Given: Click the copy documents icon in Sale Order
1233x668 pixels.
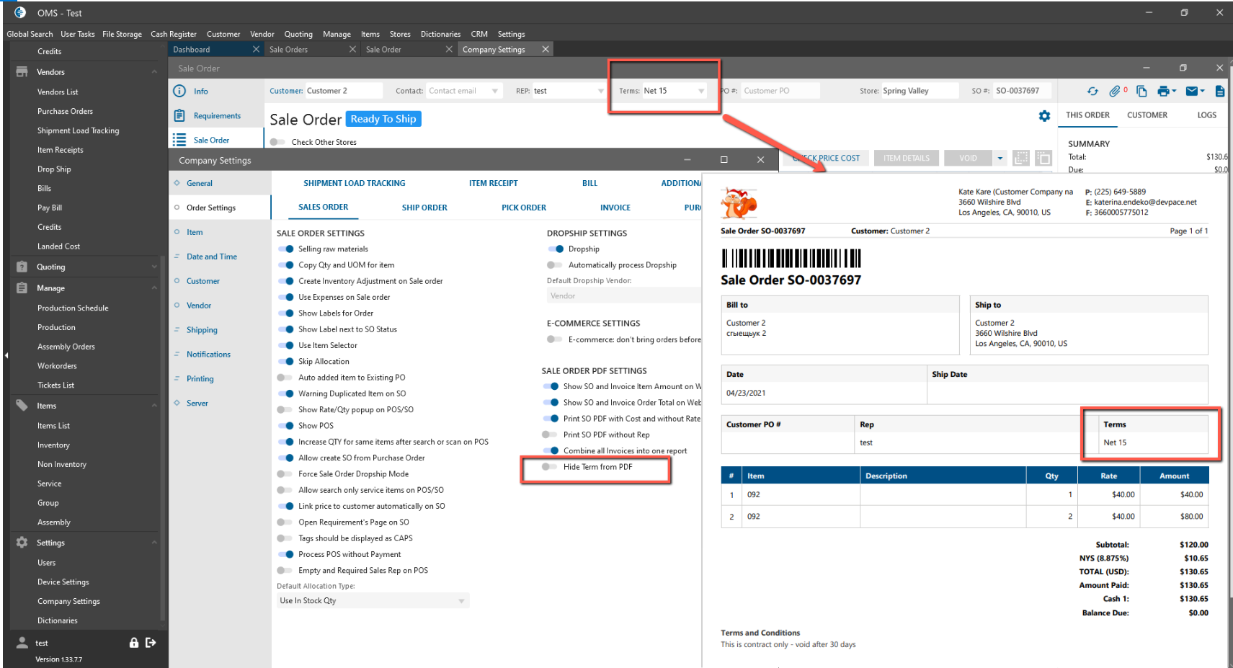Looking at the screenshot, I should (x=1141, y=91).
